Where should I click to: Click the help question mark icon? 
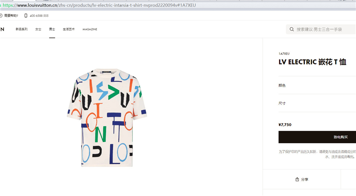point(1,15)
